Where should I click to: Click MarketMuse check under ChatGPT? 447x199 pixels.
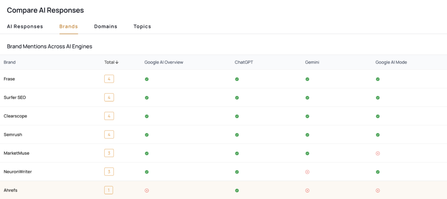point(237,153)
